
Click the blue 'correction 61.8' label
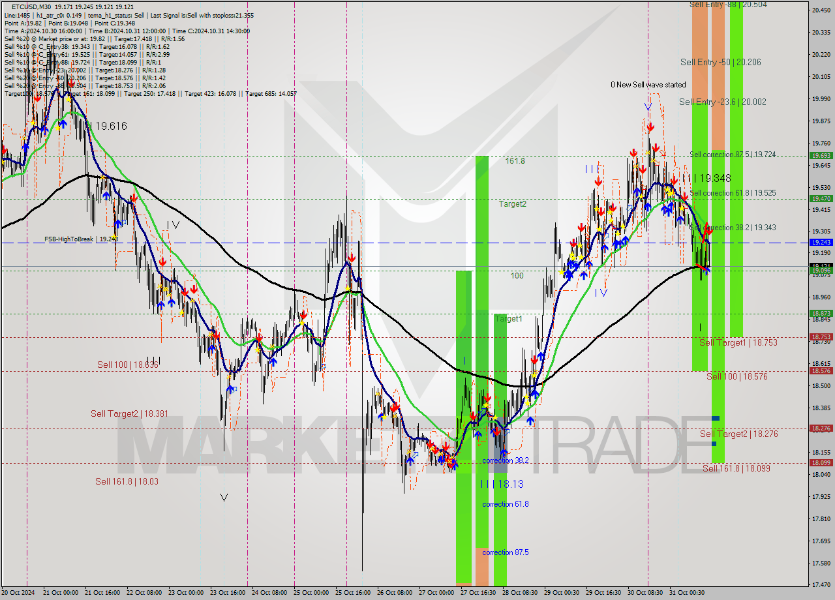click(506, 504)
